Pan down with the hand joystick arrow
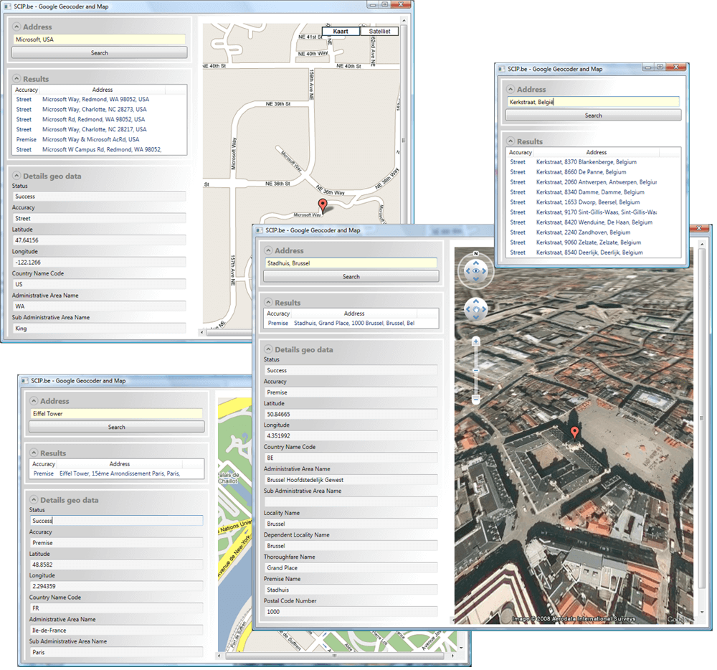 476,317
